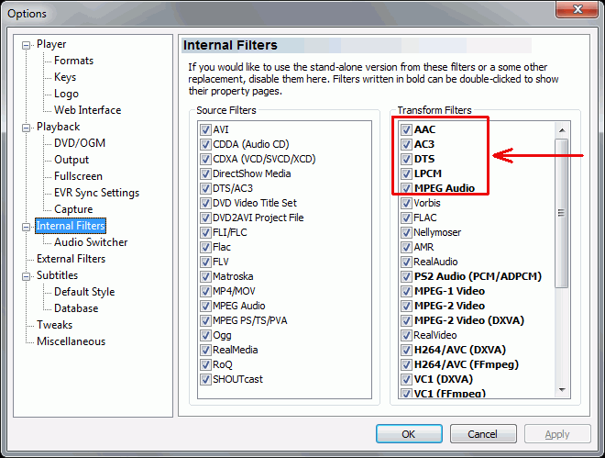Screen dimensions: 605x458
Task: Select the Player tree item label
Action: tap(51, 44)
